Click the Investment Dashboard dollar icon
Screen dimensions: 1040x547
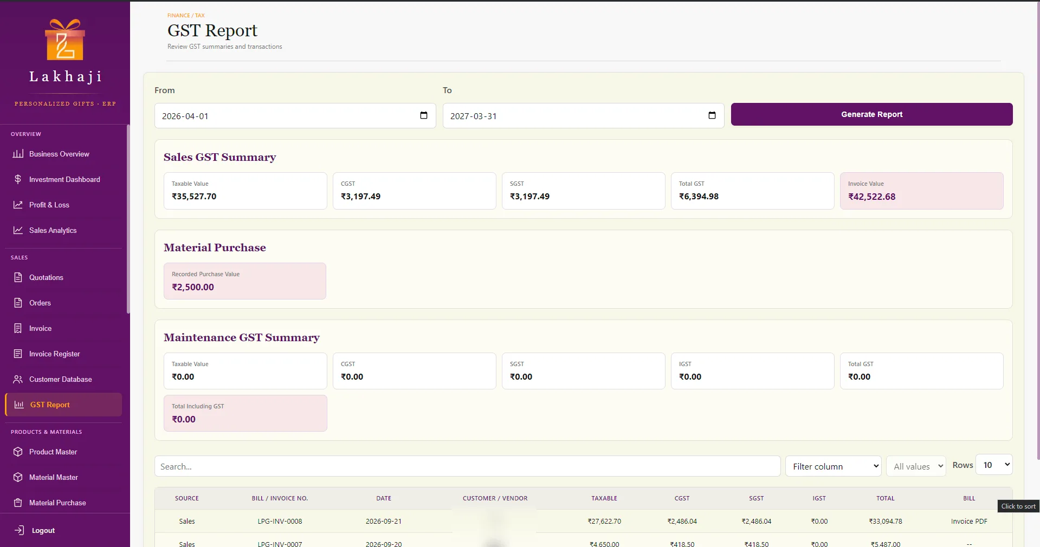pos(18,179)
